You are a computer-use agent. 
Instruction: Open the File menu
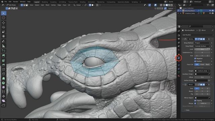point(6,2)
